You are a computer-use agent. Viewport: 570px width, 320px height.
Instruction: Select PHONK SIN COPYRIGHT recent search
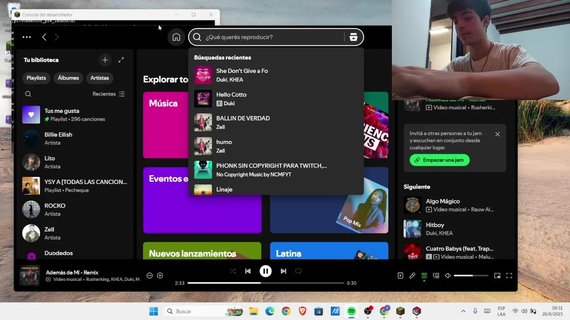[x=276, y=170]
